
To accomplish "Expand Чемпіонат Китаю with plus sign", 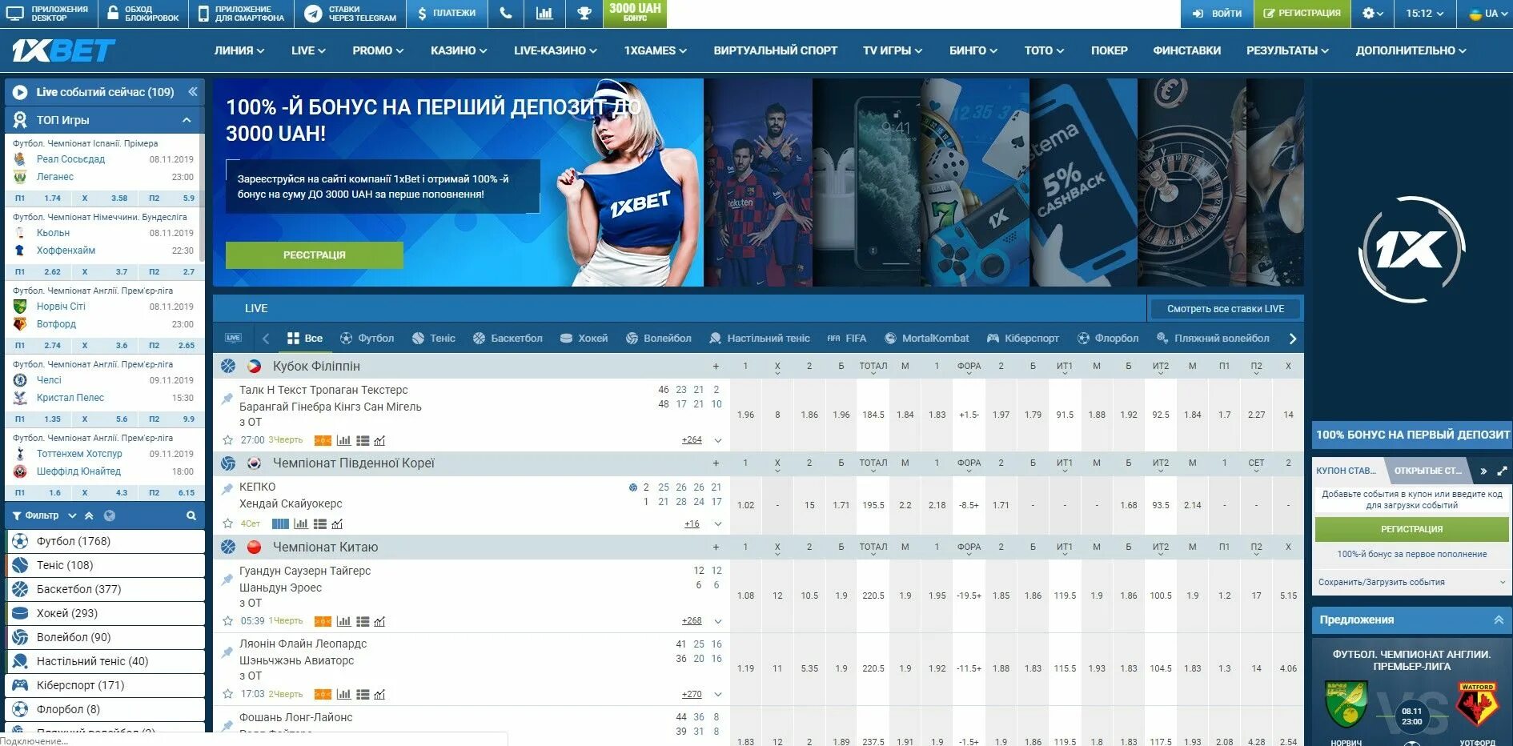I will coord(716,547).
